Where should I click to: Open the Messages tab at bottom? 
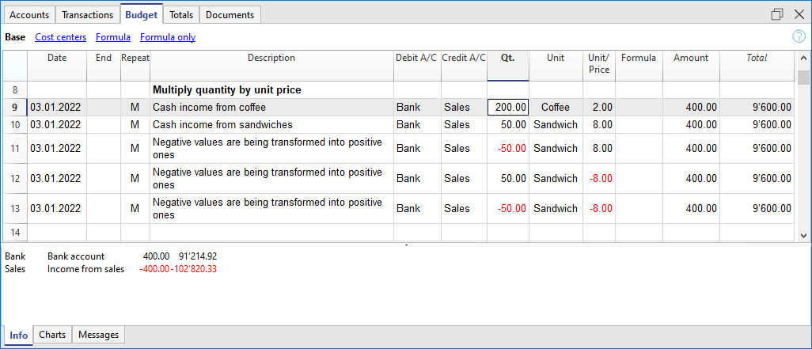[98, 335]
